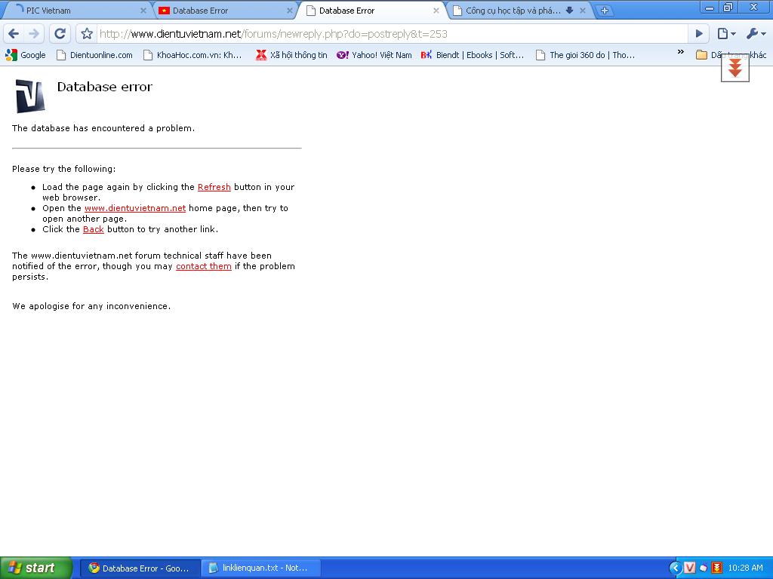Open the linklienquan.txt Notepad taskbar button
Screen dimensions: 773x579
click(261, 568)
